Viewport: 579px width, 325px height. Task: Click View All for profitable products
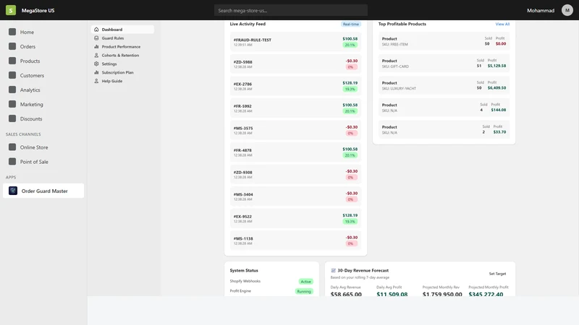[x=502, y=24]
